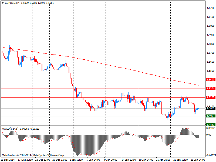This screenshot has height=162, width=216.
Task: Select the 29 Dec 12:00 time axis label
Action: 60,160
